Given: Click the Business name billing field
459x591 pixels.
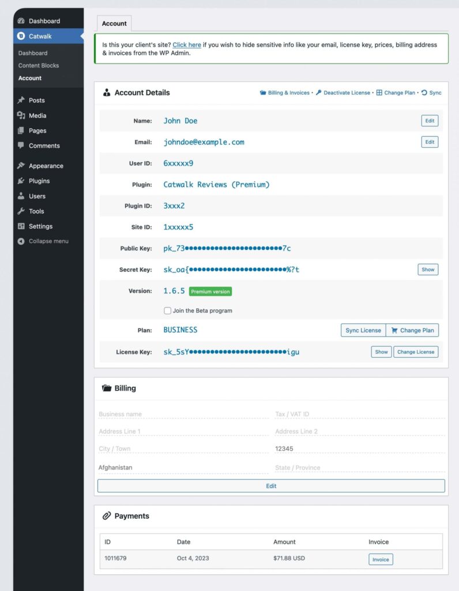Looking at the screenshot, I should point(183,414).
